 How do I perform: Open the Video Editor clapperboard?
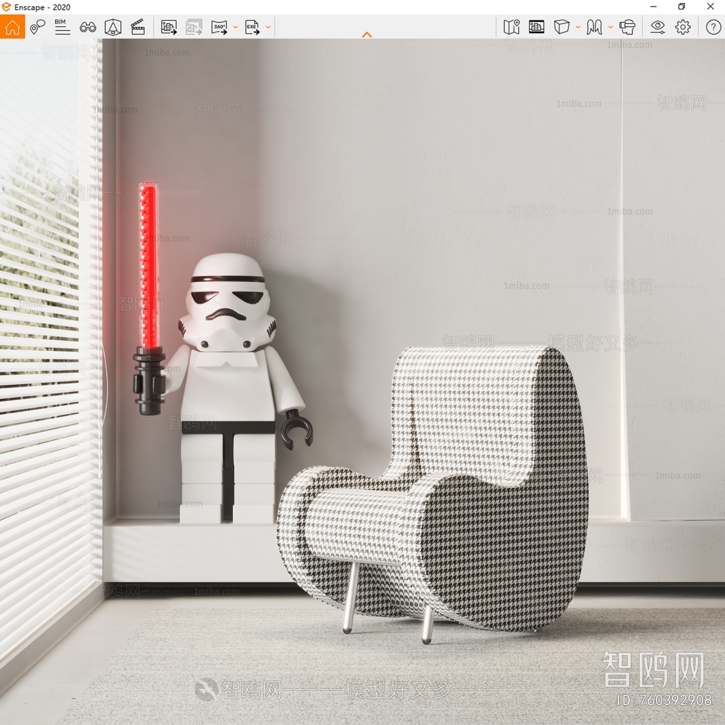point(138,27)
